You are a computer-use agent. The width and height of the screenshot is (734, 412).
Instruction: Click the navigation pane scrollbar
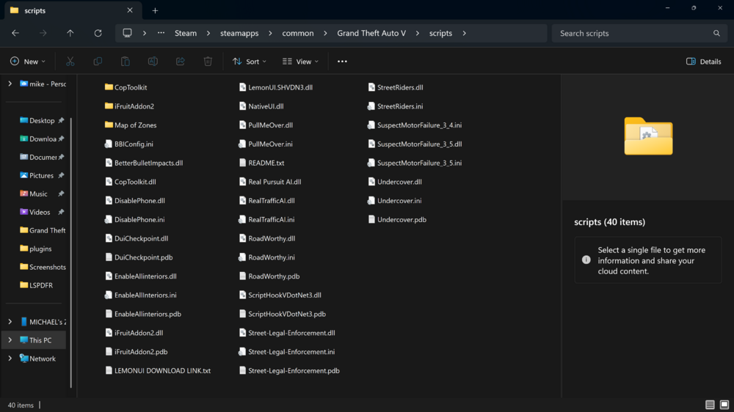[x=71, y=252]
